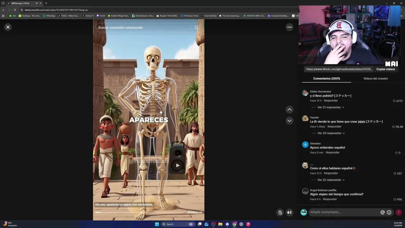Close the TikTok video viewer with X
The image size is (405, 228).
coord(8,27)
